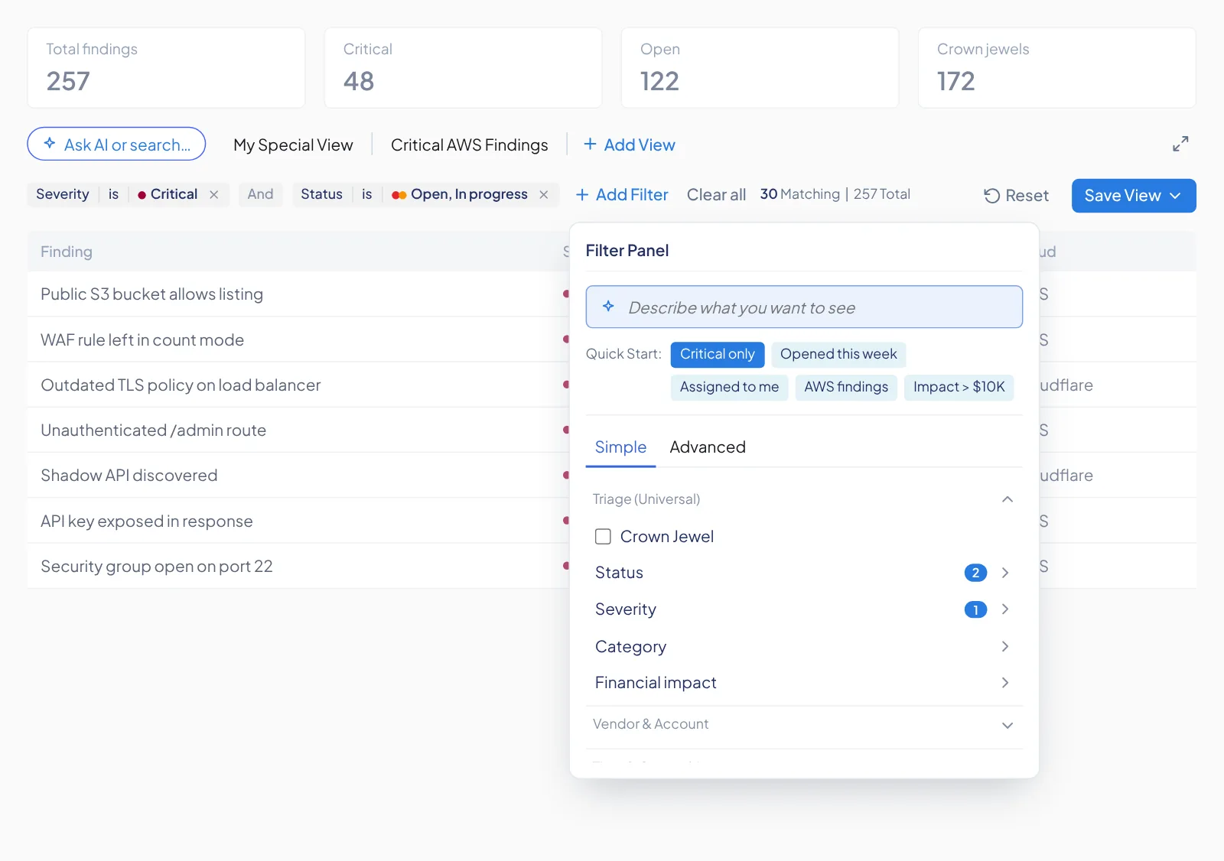Open the My Special View tab
1224x861 pixels.
point(293,145)
